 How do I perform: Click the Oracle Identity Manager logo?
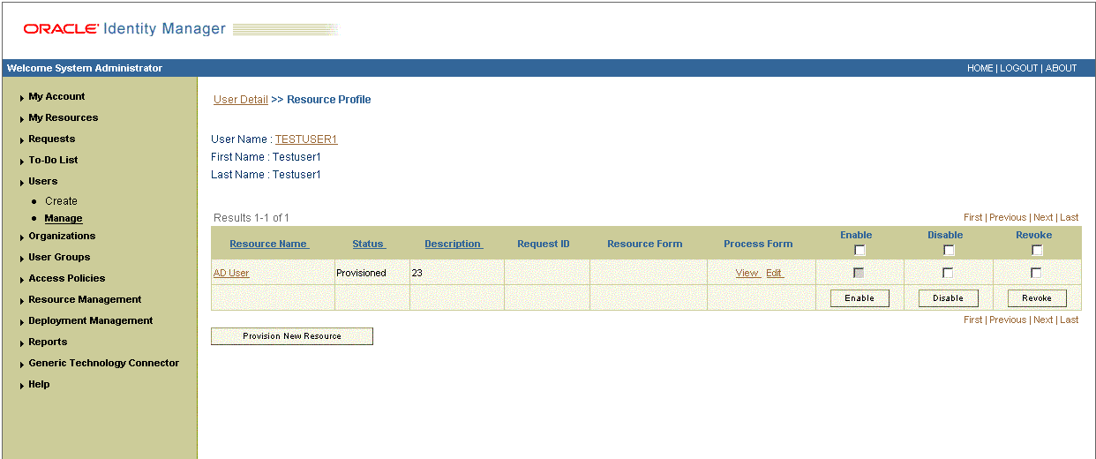point(124,29)
